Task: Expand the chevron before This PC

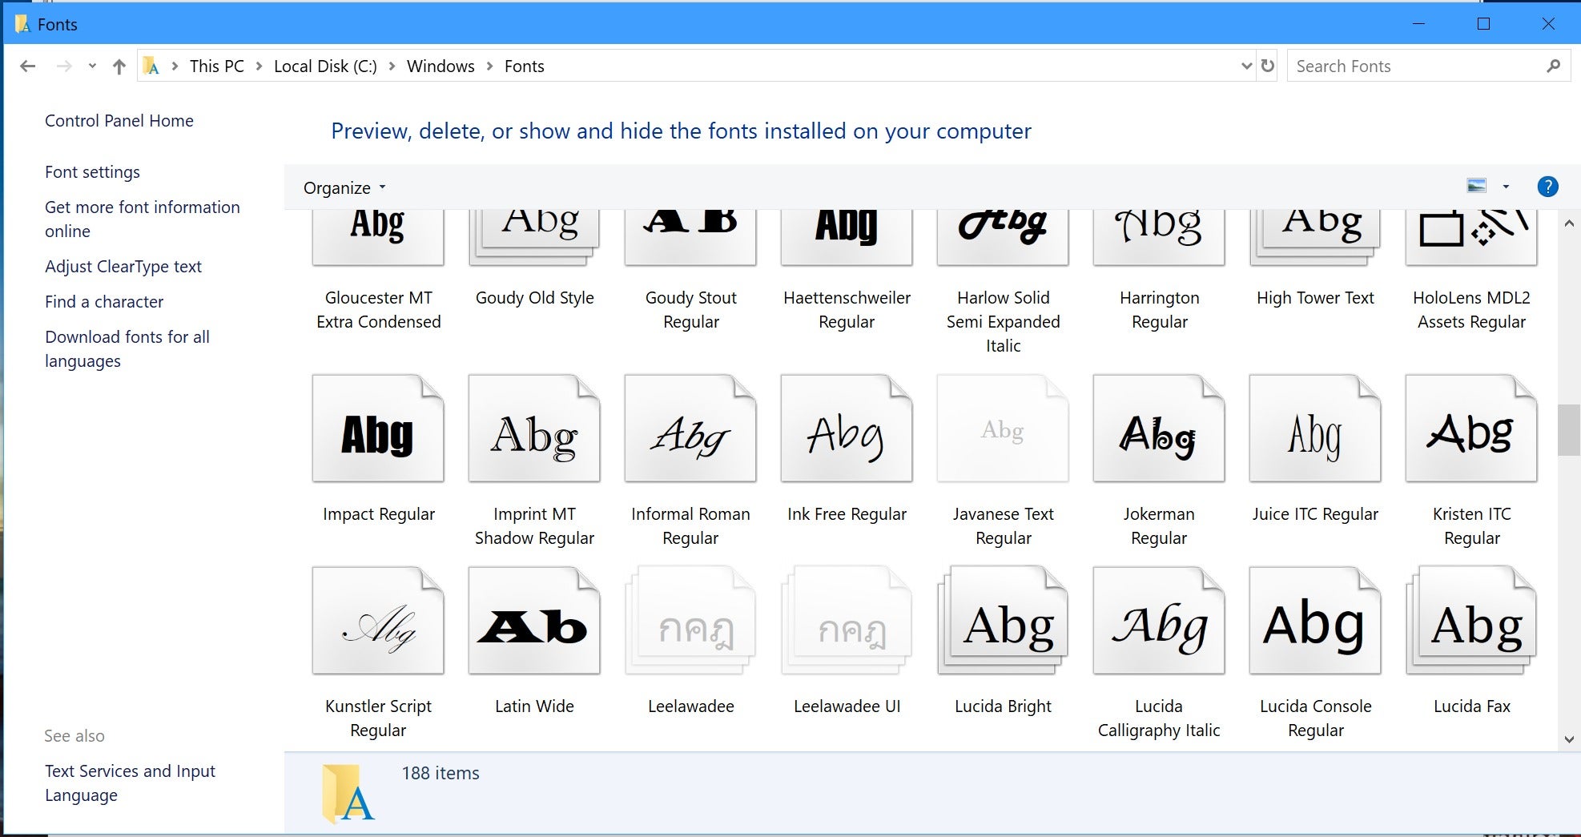Action: pyautogui.click(x=175, y=66)
